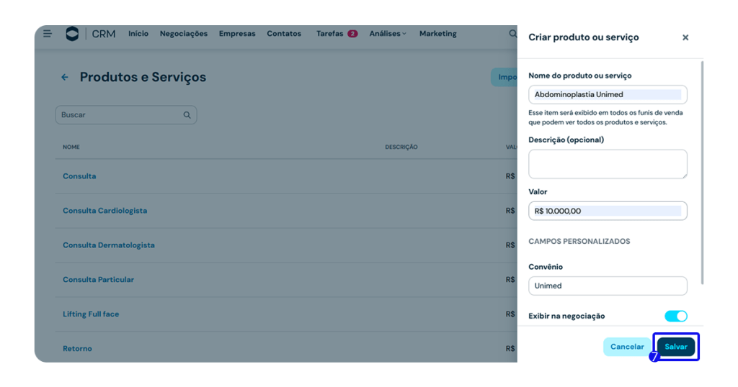Image resolution: width=738 pixels, height=387 pixels.
Task: Open the Negociações menu item
Action: [184, 34]
